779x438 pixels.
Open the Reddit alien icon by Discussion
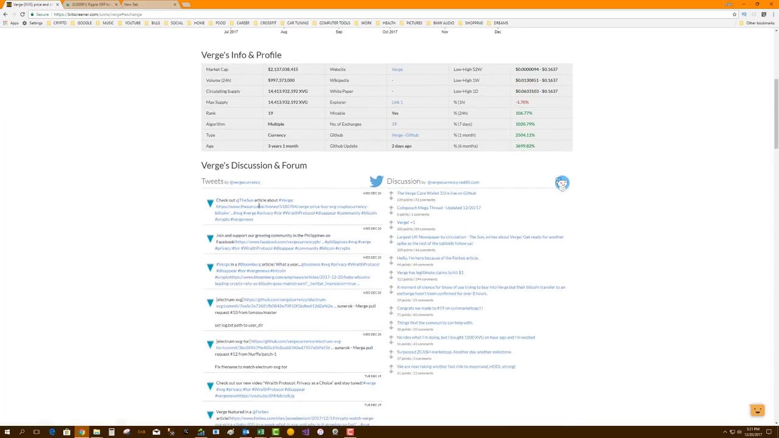[562, 183]
